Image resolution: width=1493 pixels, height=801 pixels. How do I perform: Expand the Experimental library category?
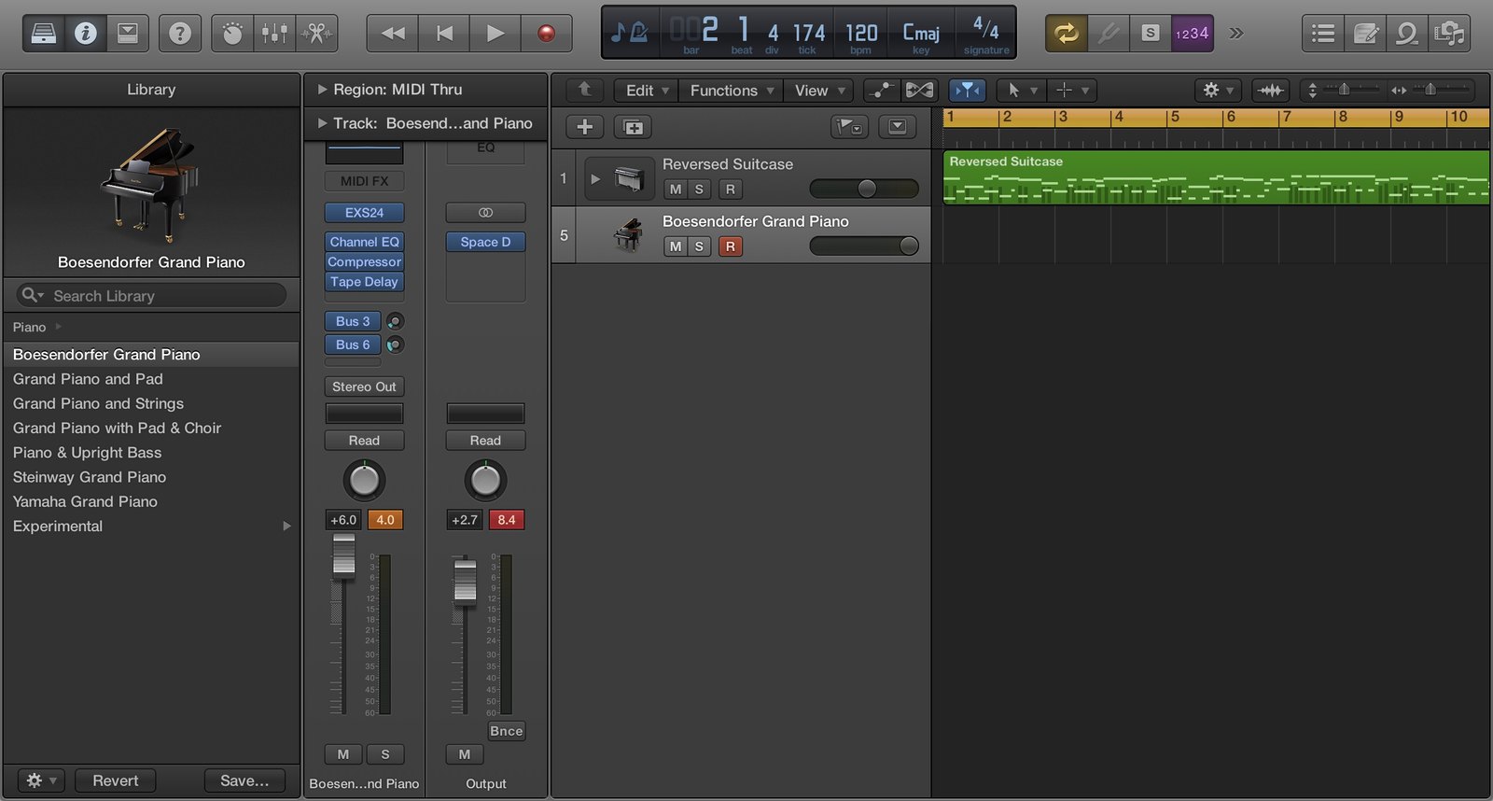point(287,526)
